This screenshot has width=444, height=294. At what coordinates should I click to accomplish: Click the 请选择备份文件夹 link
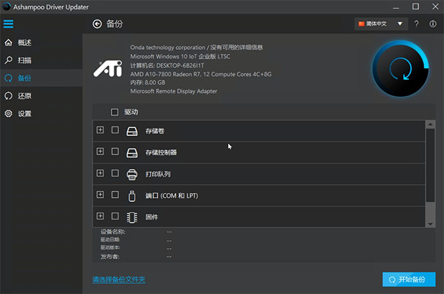tap(118, 280)
